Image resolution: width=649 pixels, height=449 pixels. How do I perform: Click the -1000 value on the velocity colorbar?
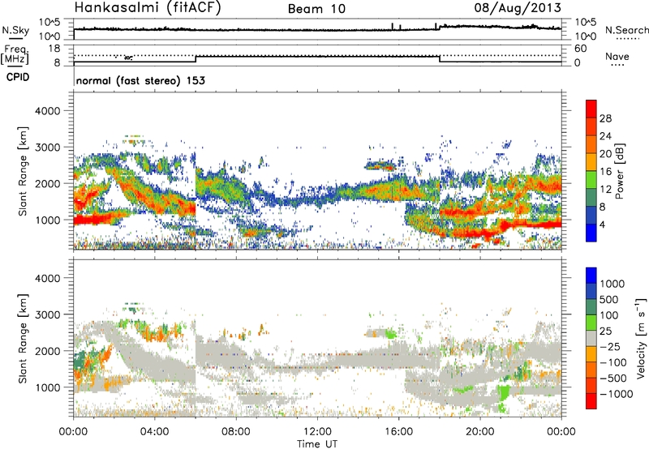[617, 394]
